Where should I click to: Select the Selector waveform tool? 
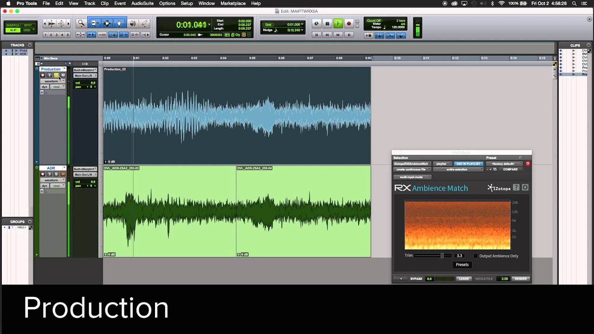tap(107, 23)
